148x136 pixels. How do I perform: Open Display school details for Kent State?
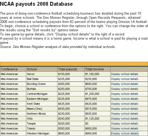[125, 104]
